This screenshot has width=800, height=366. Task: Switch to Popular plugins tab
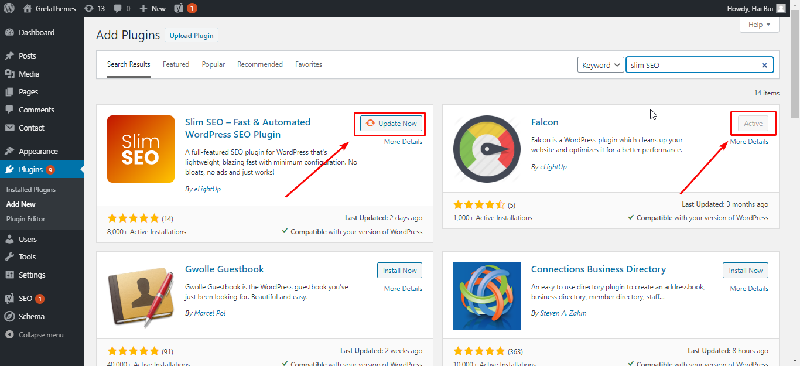coord(213,64)
